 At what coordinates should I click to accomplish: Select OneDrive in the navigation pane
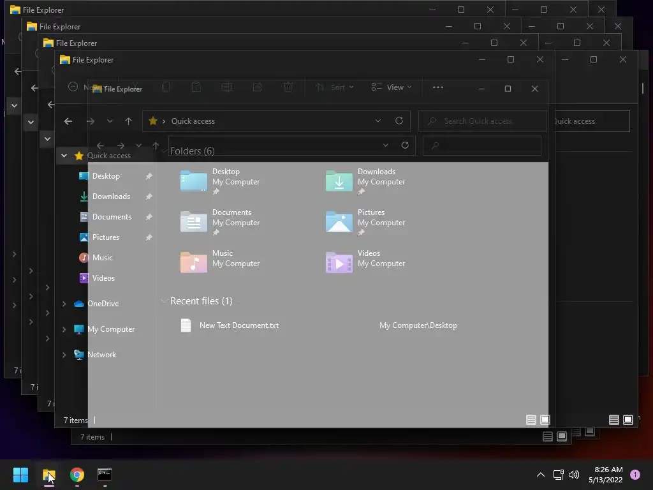click(x=103, y=304)
